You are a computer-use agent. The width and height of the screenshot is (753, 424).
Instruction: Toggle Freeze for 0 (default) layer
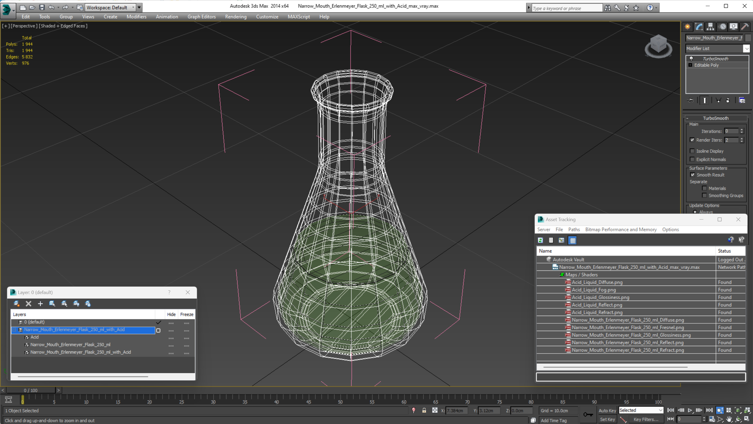187,323
